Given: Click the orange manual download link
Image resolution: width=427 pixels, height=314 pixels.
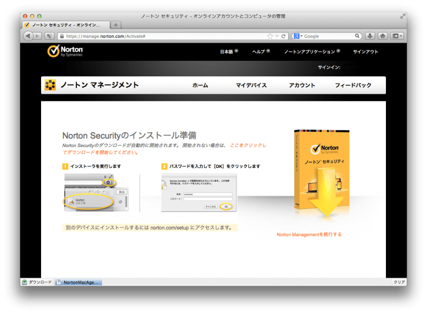Looking at the screenshot, I should click(x=164, y=149).
